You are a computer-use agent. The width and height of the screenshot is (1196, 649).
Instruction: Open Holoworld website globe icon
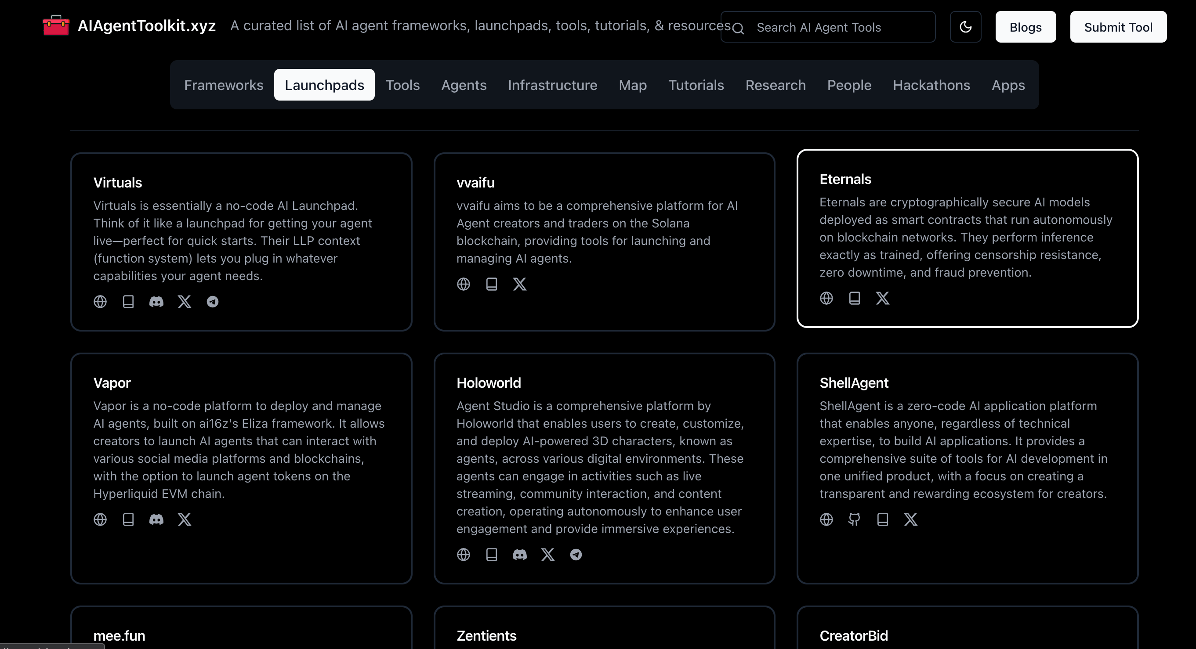464,554
